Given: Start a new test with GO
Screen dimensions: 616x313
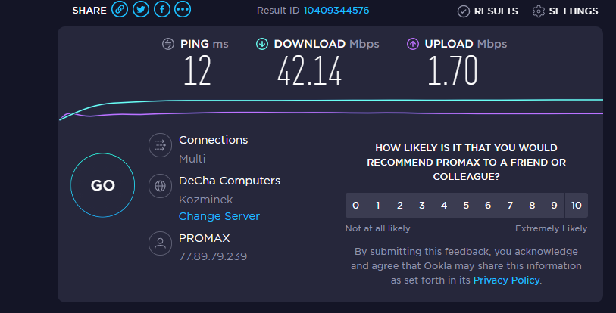Looking at the screenshot, I should click(102, 185).
